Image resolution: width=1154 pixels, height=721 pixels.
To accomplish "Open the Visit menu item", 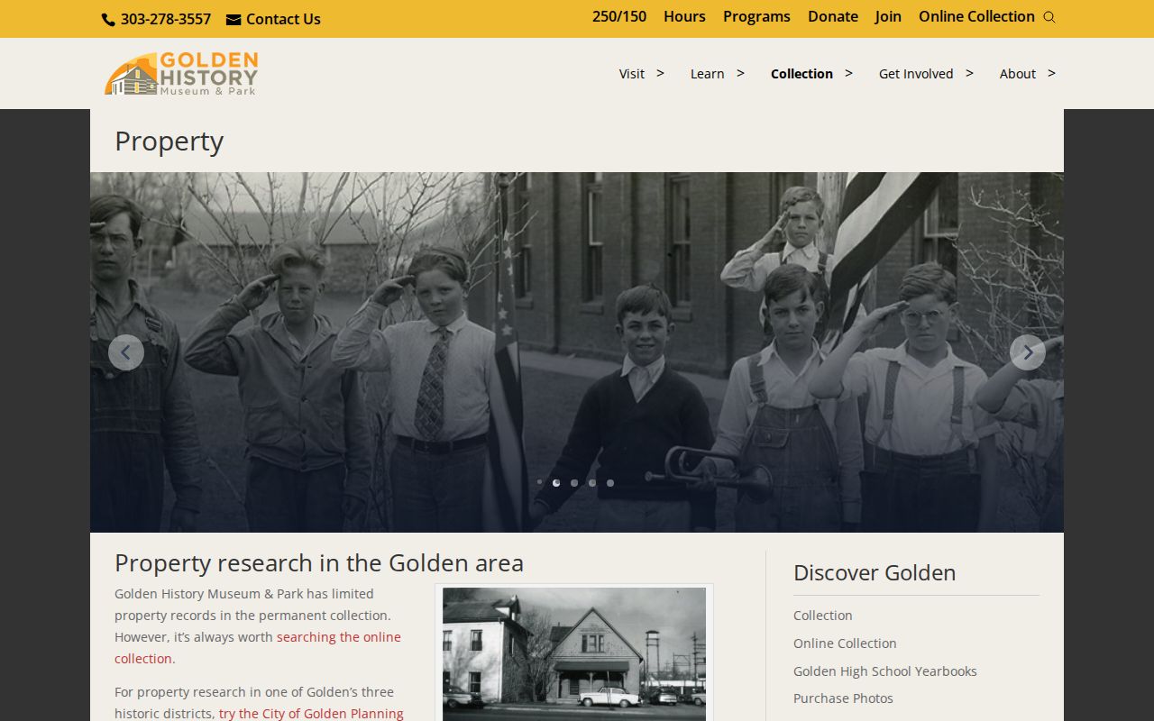I will pyautogui.click(x=632, y=74).
